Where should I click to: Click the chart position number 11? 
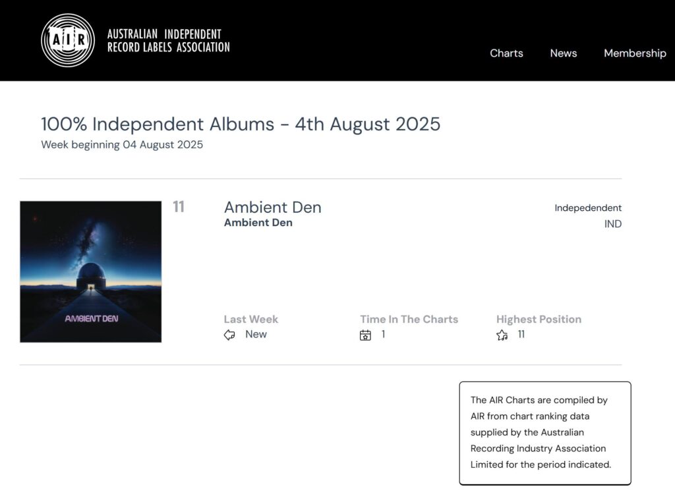(179, 207)
